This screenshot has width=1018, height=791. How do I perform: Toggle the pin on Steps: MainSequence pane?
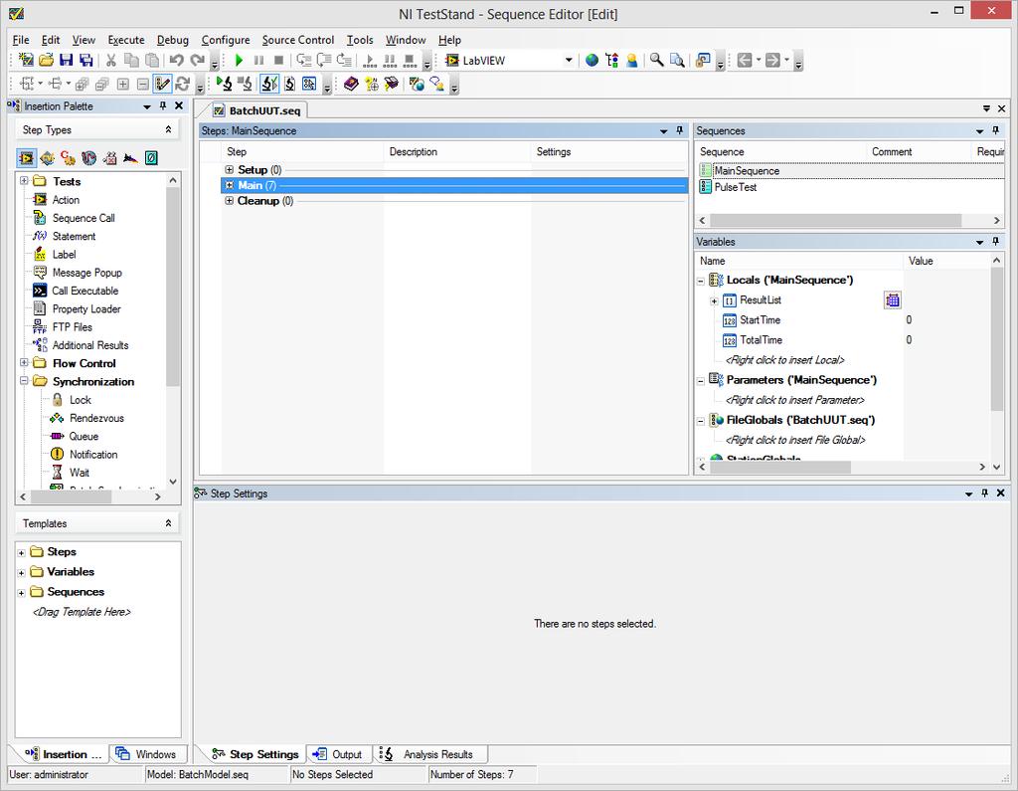[x=680, y=130]
